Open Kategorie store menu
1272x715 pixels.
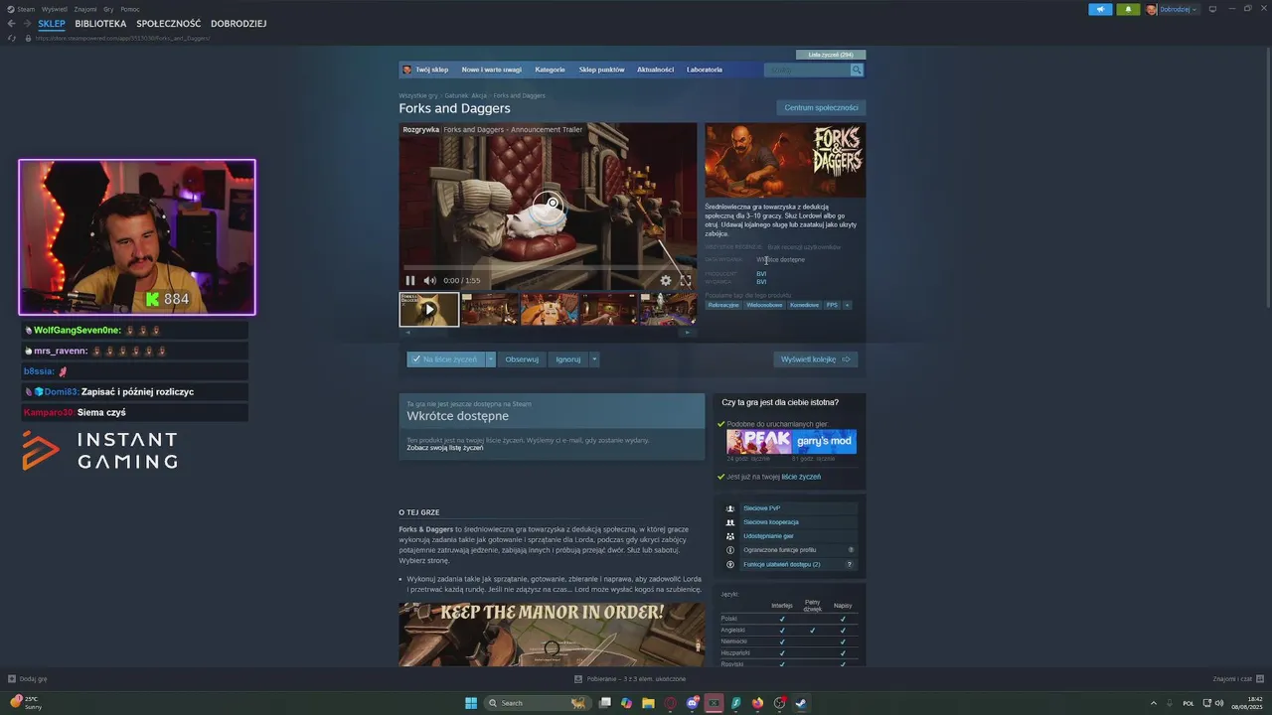tap(550, 70)
